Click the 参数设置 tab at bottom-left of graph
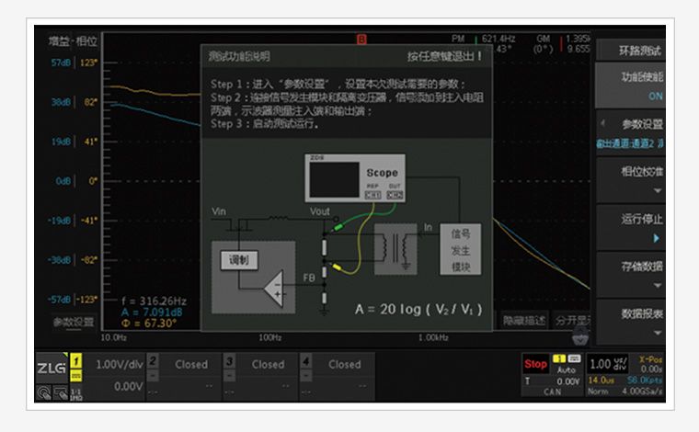Viewport: 699px width, 432px height. (73, 322)
